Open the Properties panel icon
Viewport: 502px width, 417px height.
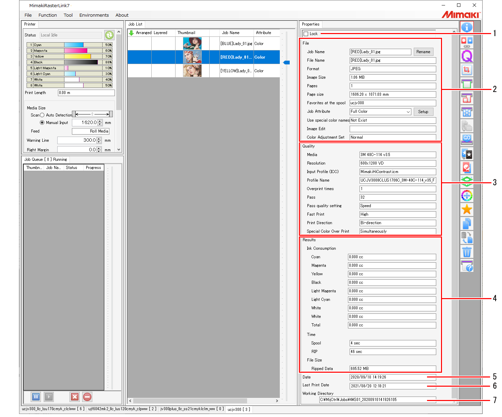(467, 27)
